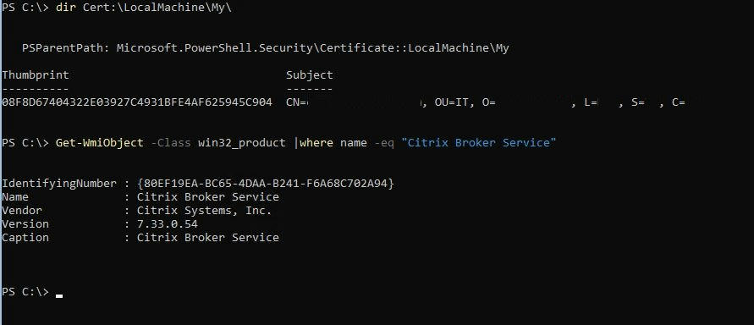Click the "where" keyword after pipe
The height and width of the screenshot is (325, 754).
(x=316, y=143)
